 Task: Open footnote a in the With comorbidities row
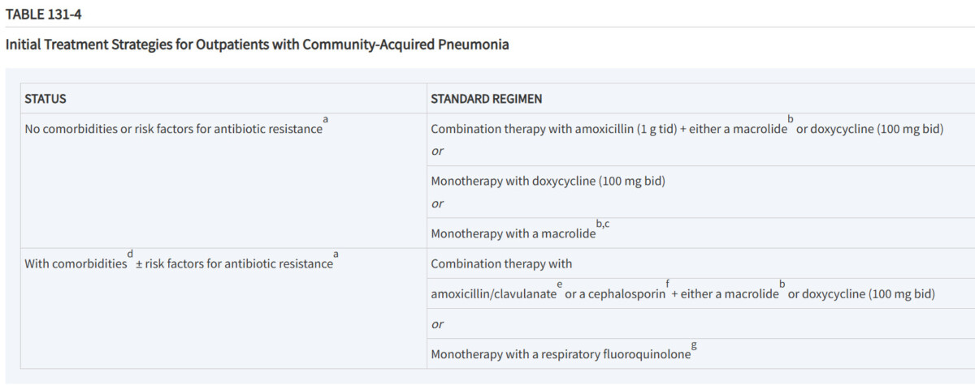coord(336,254)
